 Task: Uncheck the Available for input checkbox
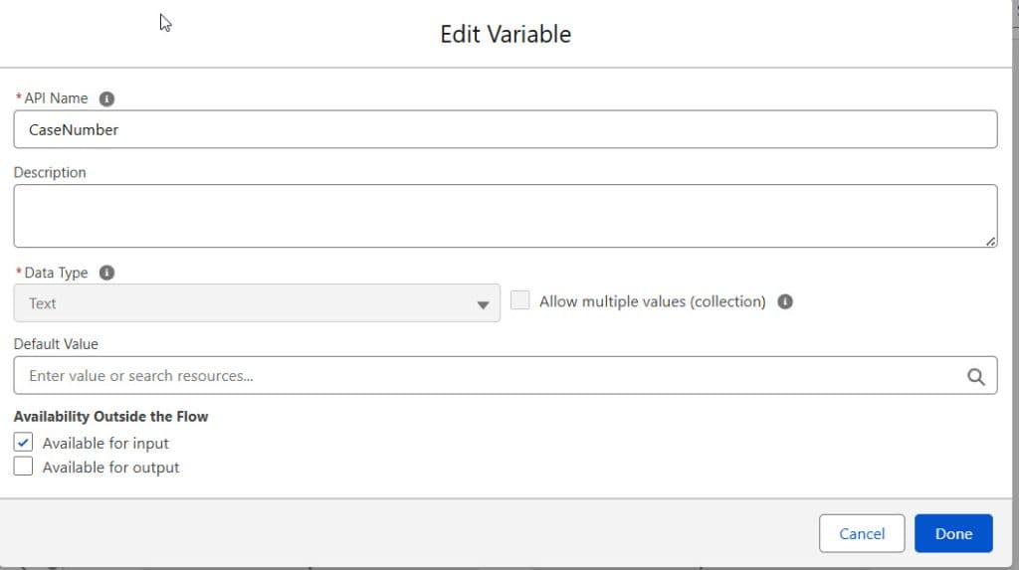23,442
